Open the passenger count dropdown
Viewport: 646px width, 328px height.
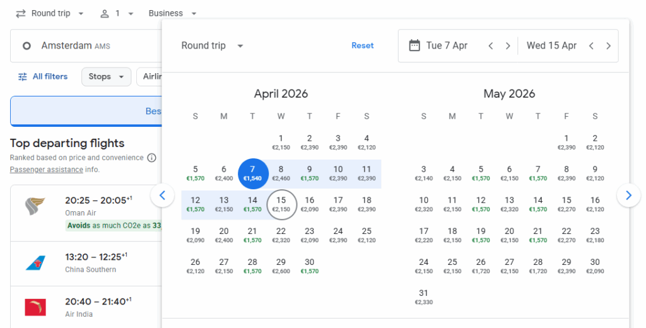(x=117, y=14)
